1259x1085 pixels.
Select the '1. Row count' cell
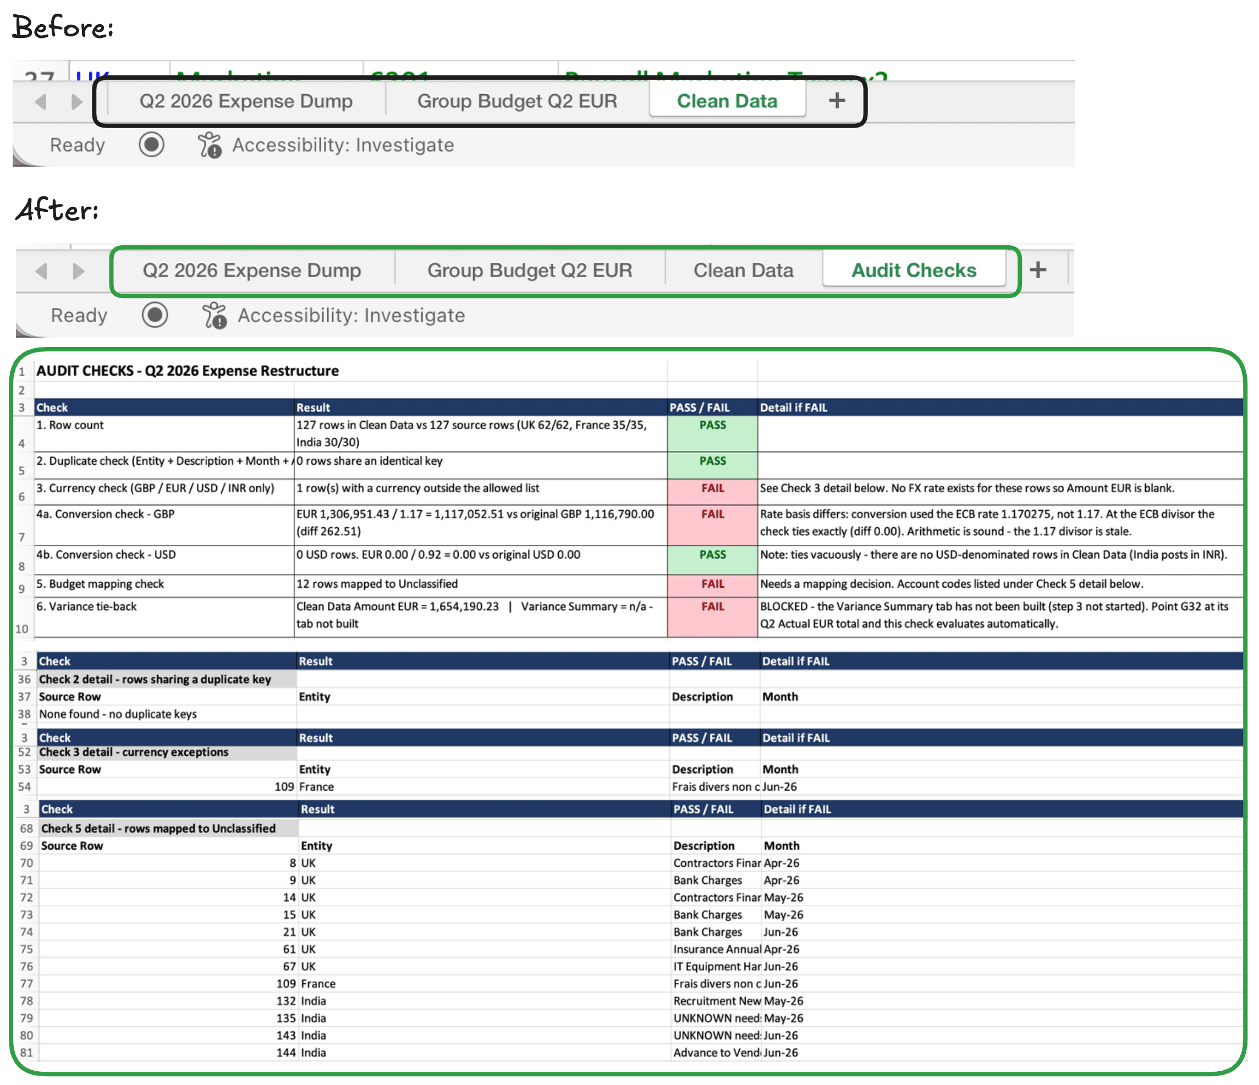pyautogui.click(x=164, y=433)
